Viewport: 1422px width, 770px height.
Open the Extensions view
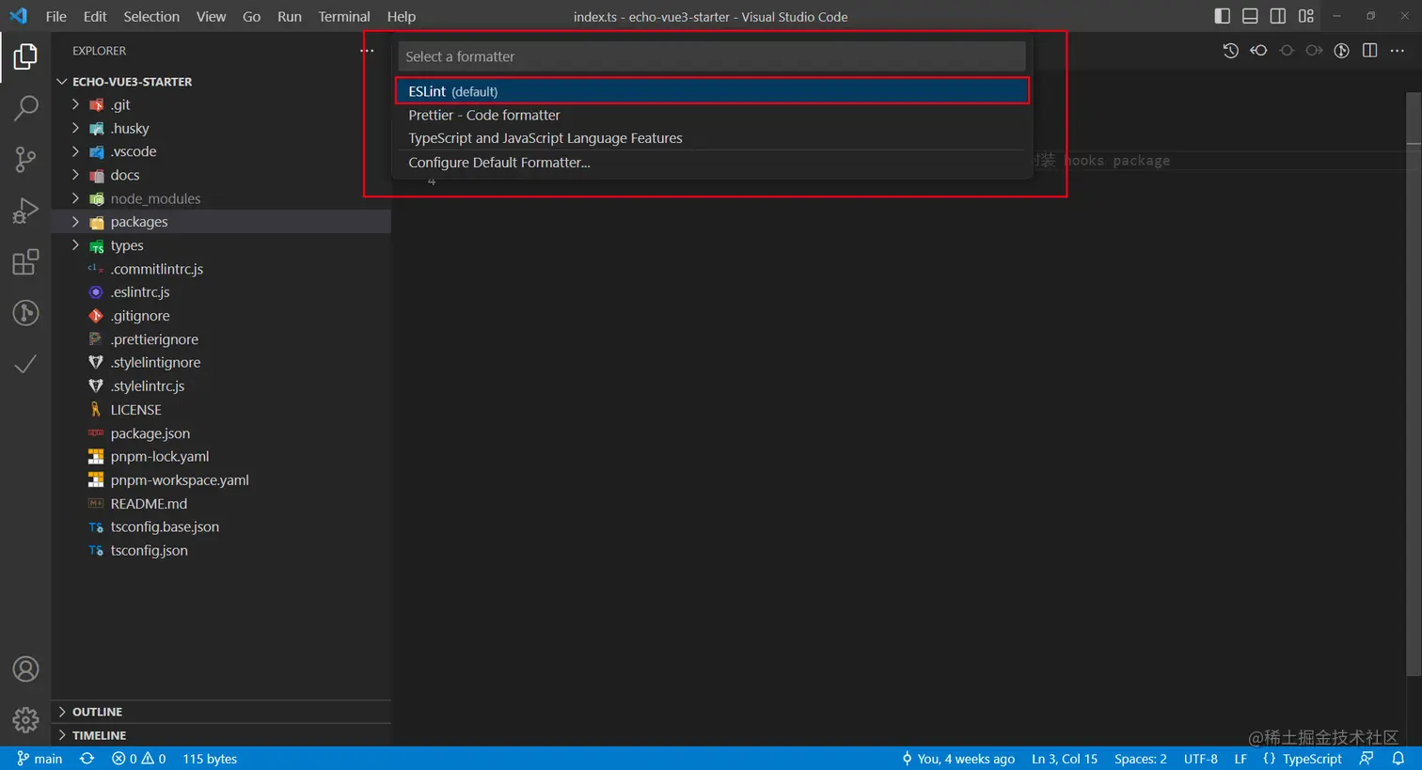point(25,261)
